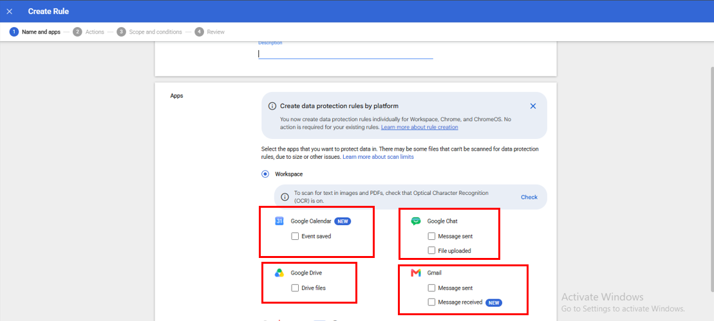Enable the Drive files checkbox
This screenshot has width=714, height=321.
tap(295, 288)
